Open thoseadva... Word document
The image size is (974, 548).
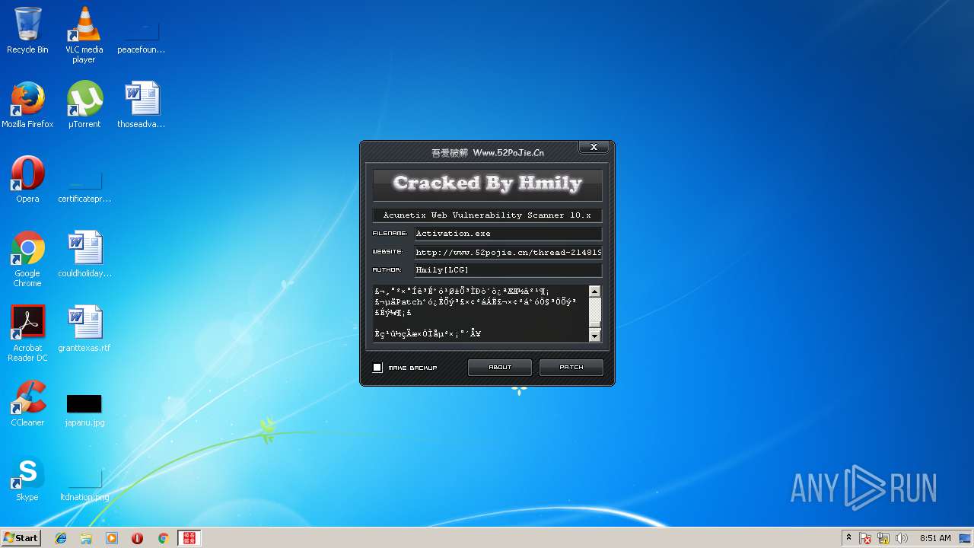(141, 105)
